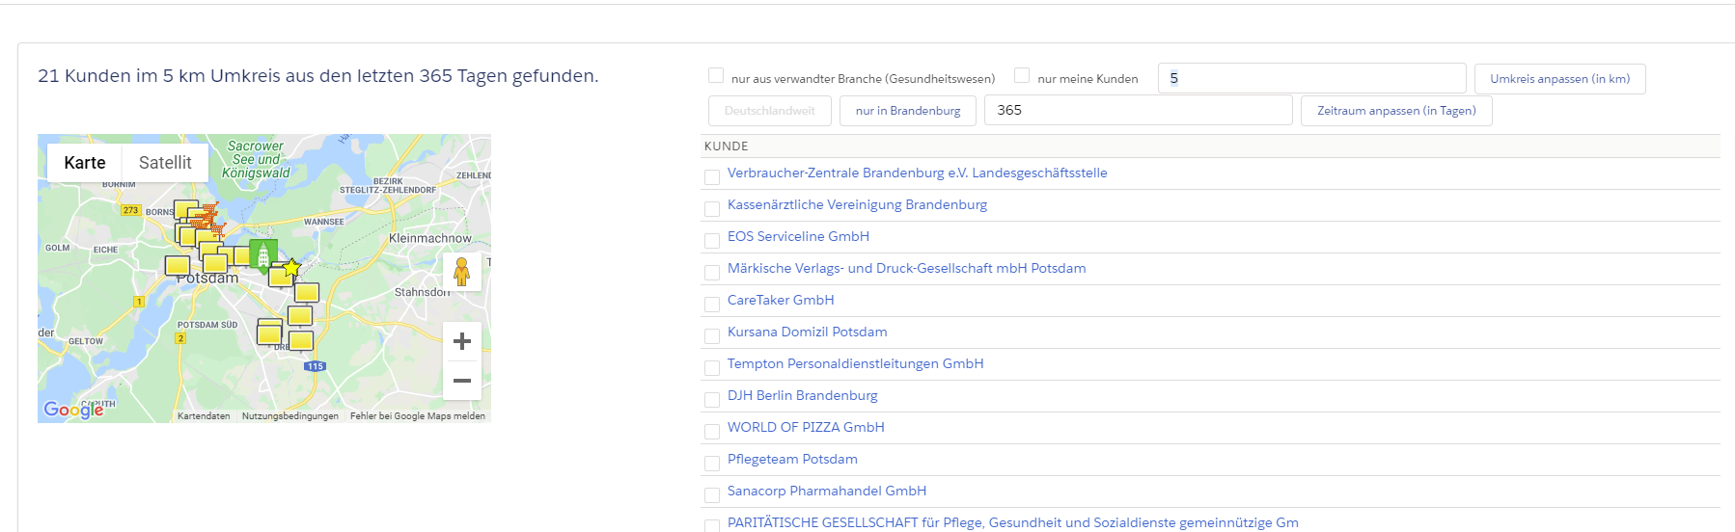Open DJH Berlin Brandenburg link
Image resolution: width=1735 pixels, height=532 pixels.
pos(803,396)
